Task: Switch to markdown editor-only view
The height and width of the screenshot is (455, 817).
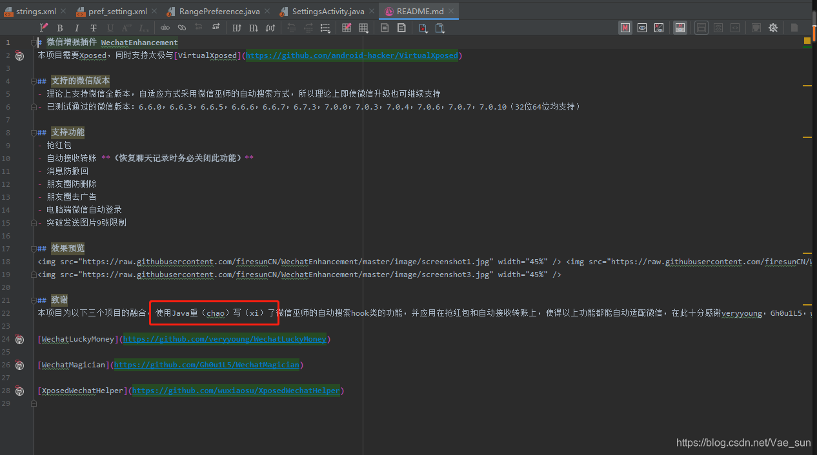Action: [625, 28]
